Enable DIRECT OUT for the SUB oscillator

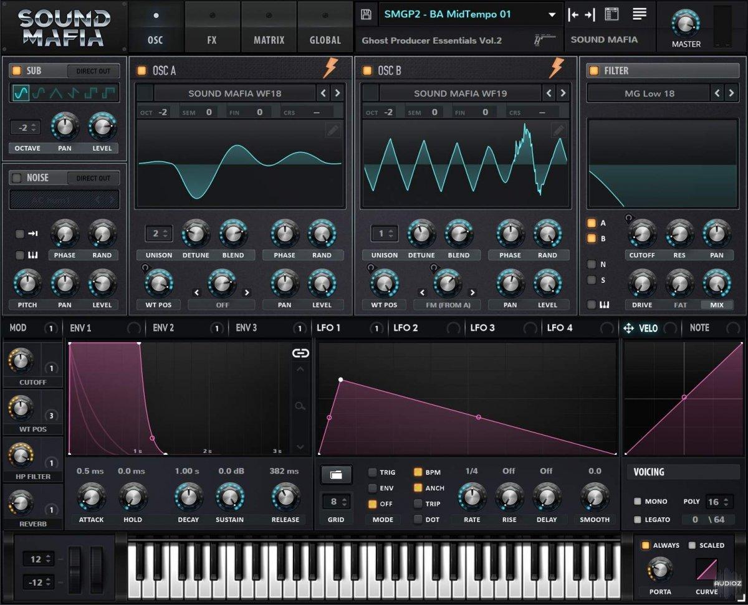pyautogui.click(x=93, y=71)
